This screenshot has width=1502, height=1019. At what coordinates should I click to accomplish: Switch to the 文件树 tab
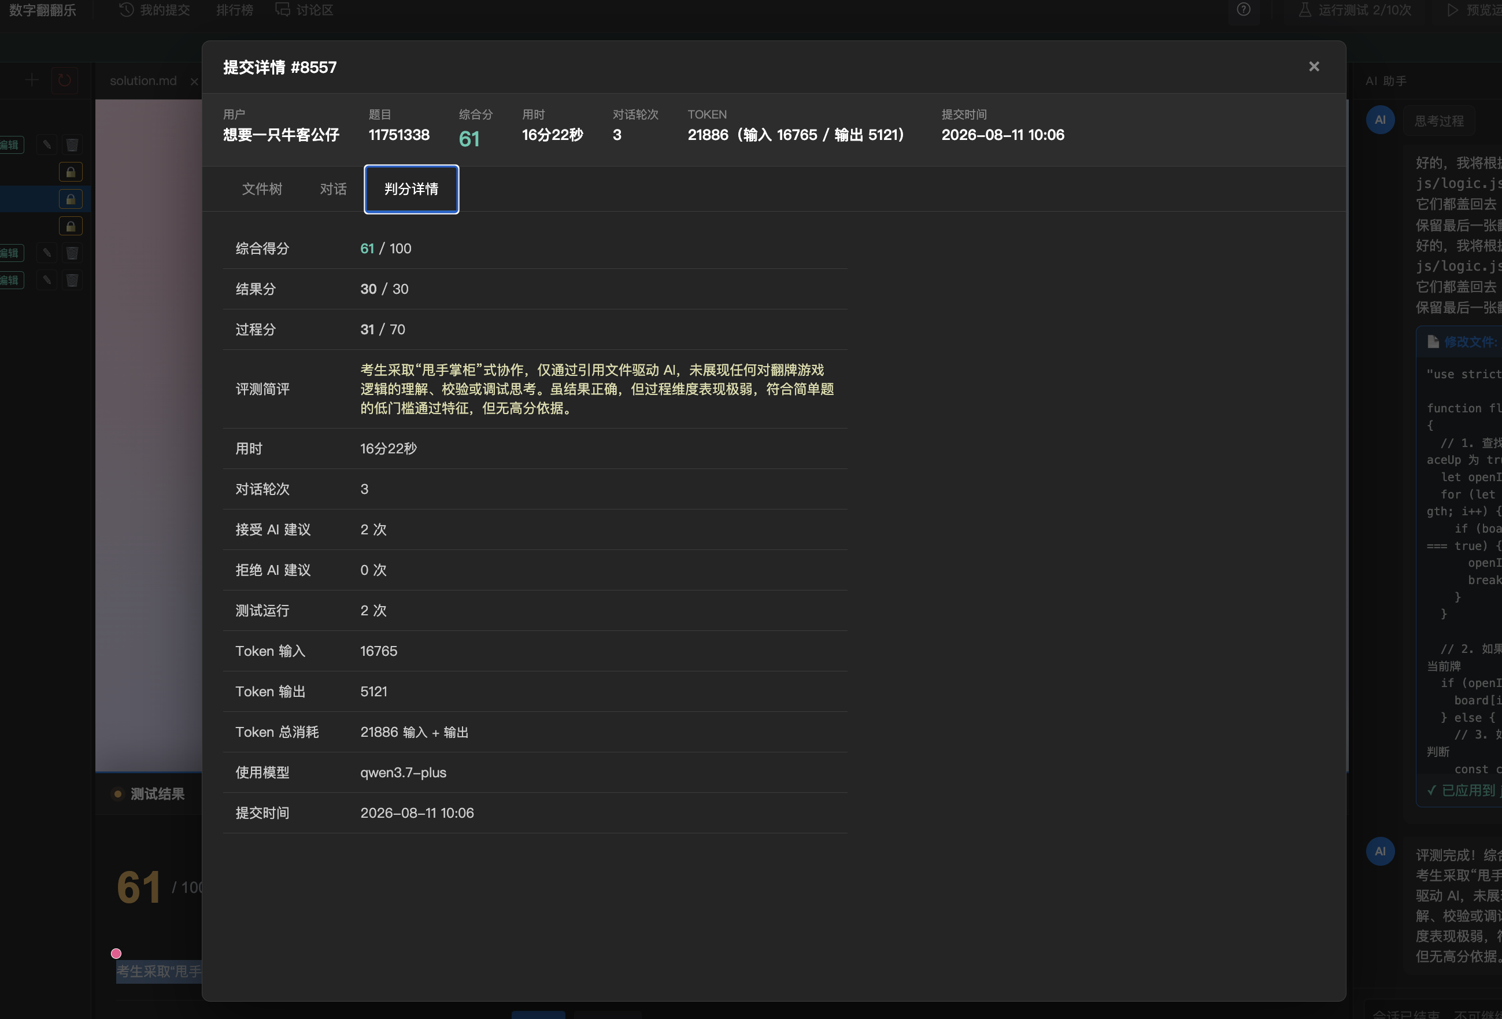click(262, 189)
